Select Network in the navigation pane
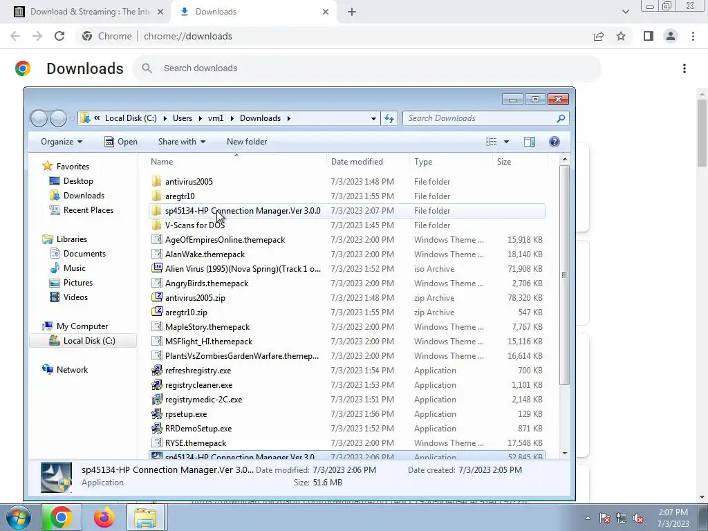The width and height of the screenshot is (708, 531). pyautogui.click(x=72, y=369)
